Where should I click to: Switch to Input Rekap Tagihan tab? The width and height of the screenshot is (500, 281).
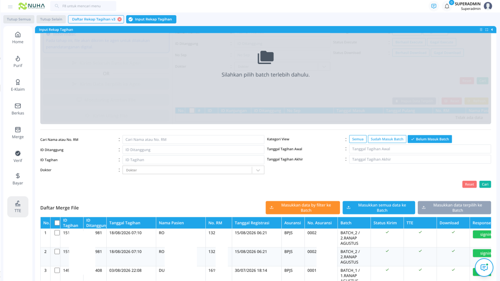151,19
